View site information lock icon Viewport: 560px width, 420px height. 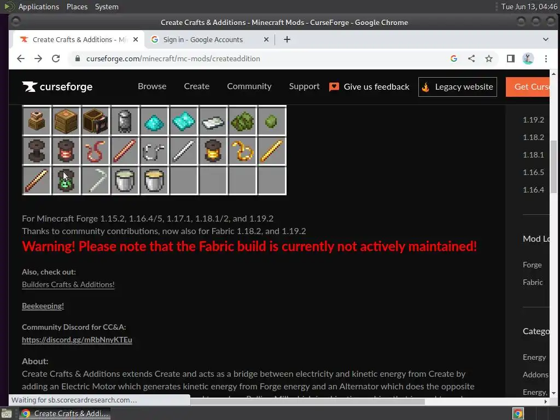(78, 58)
